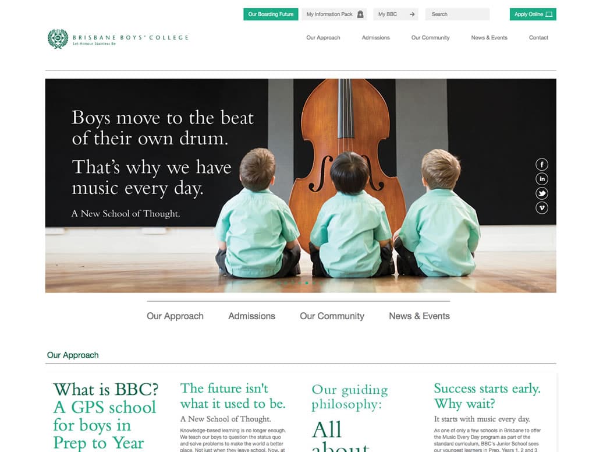
Task: Open the Twitter bird icon
Action: [x=542, y=193]
